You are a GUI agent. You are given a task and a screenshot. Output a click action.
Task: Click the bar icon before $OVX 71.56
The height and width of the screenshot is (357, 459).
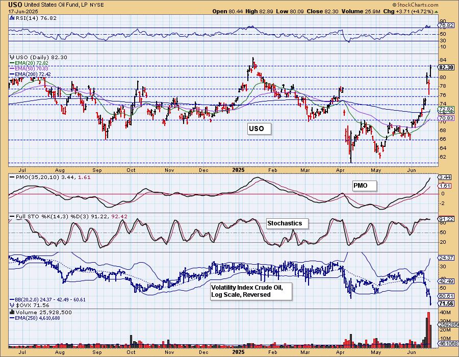coord(12,305)
